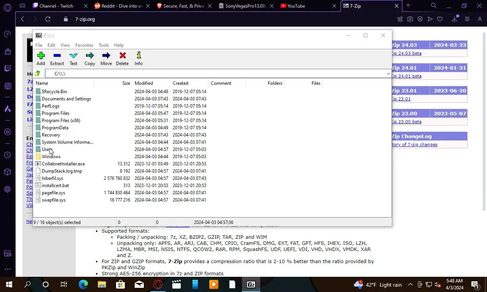Sort file list by Name column
The width and height of the screenshot is (487, 292).
coord(64,83)
